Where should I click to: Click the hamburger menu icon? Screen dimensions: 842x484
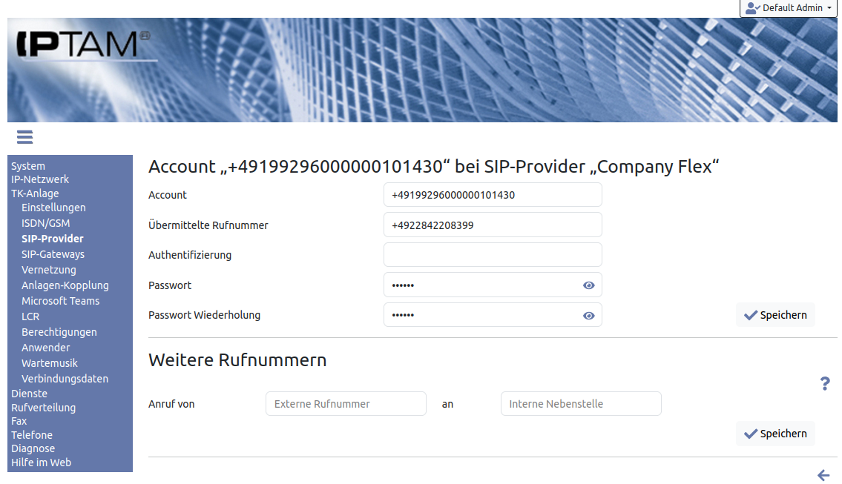coord(24,137)
